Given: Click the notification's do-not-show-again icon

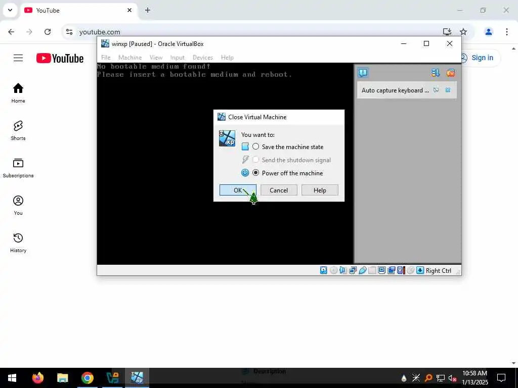Looking at the screenshot, I should click(436, 90).
